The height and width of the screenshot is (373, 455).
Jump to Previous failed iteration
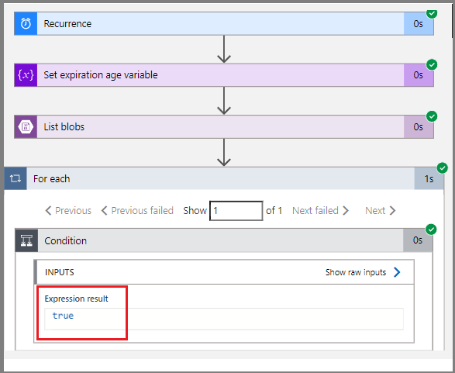point(137,210)
